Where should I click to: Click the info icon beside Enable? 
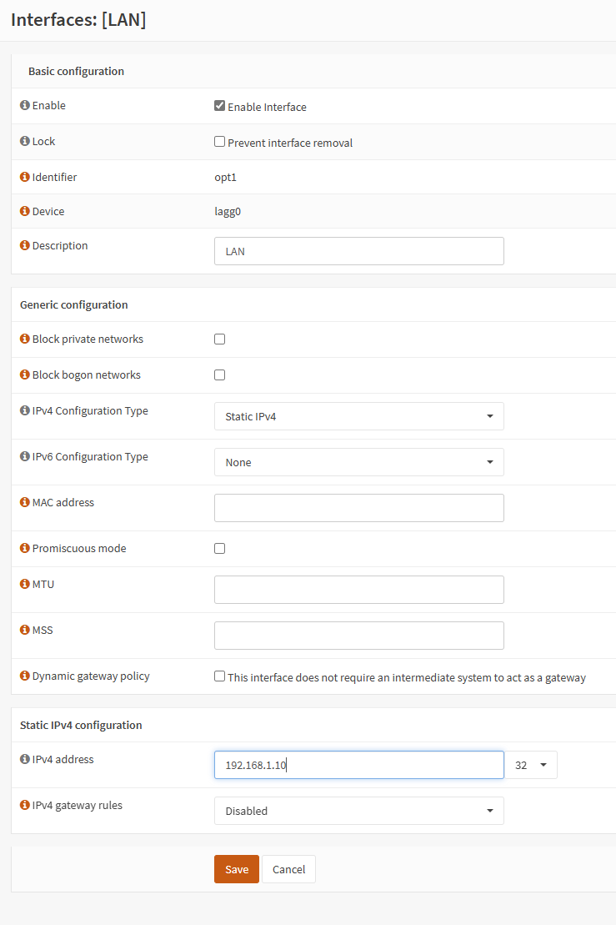(x=25, y=106)
